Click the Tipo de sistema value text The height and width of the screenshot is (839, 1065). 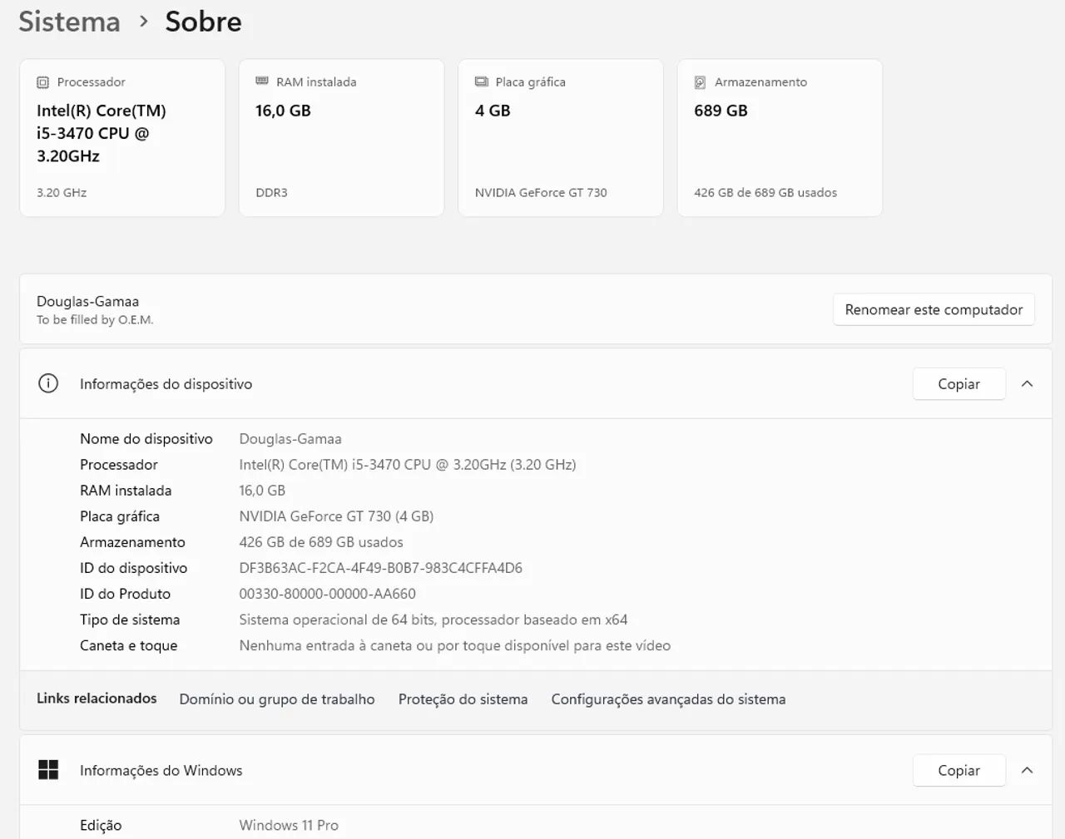coord(433,619)
